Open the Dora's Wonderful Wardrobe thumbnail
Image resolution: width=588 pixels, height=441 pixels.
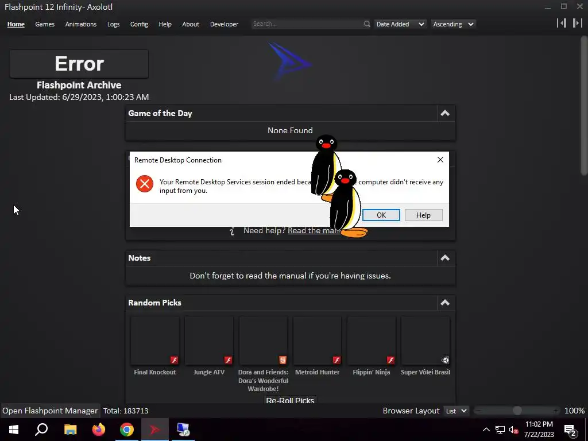(x=263, y=341)
